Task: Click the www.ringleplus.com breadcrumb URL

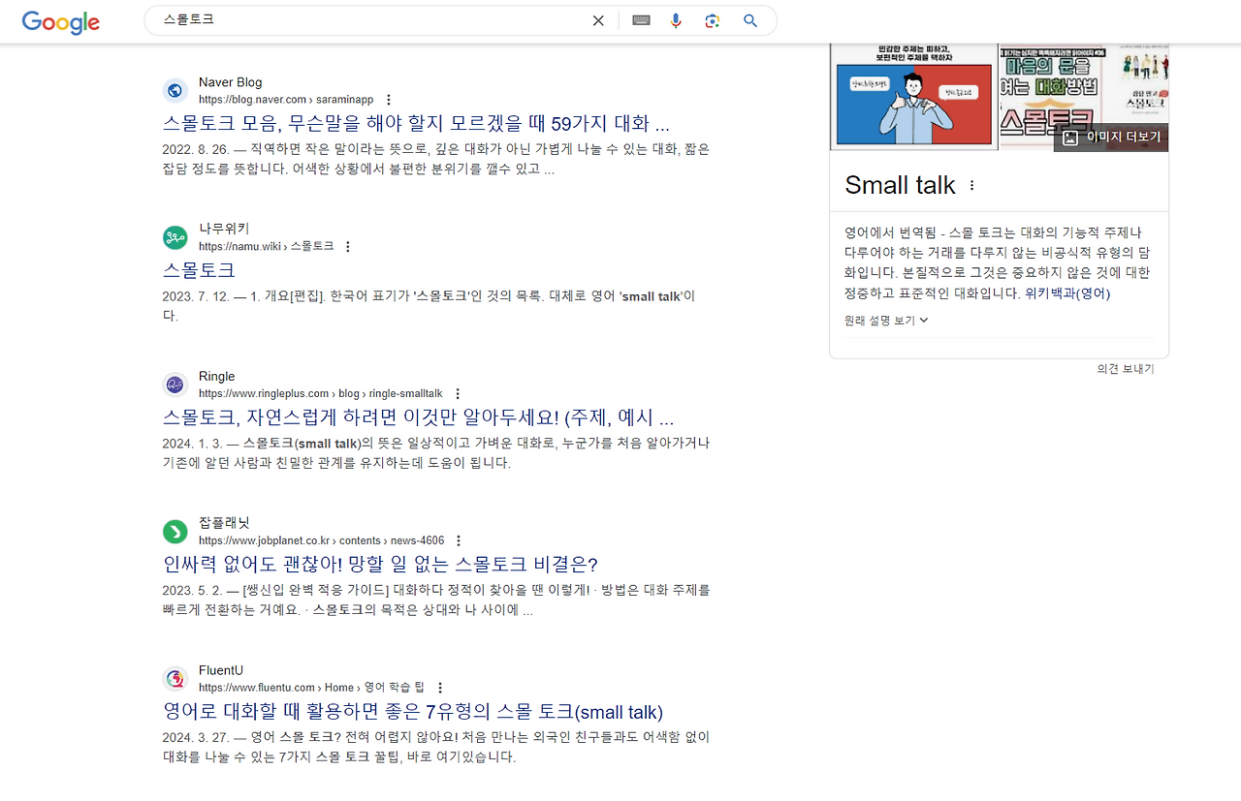Action: [x=321, y=394]
